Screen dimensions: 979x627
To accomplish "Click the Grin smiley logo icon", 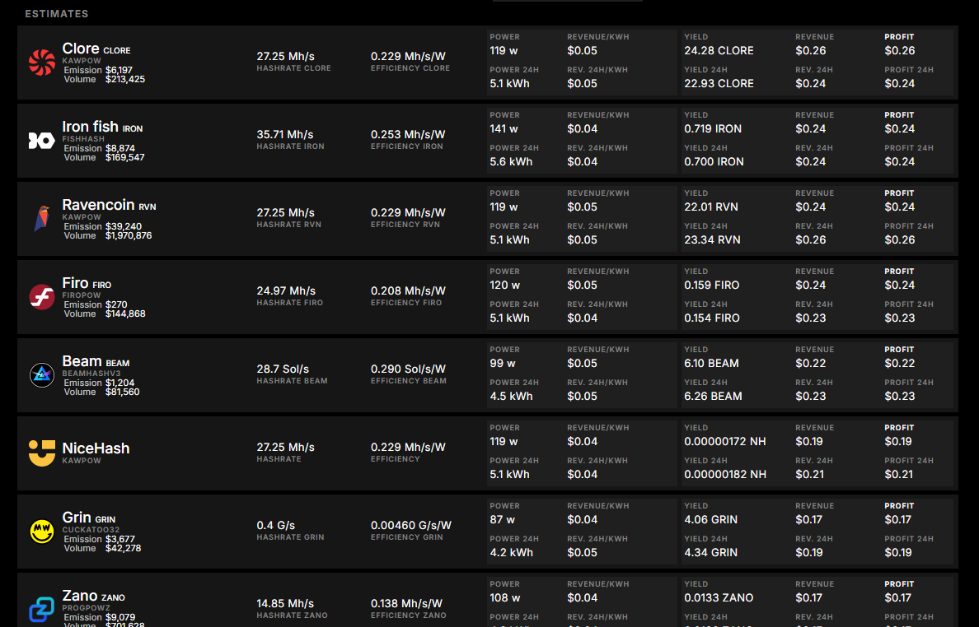I will point(41,532).
